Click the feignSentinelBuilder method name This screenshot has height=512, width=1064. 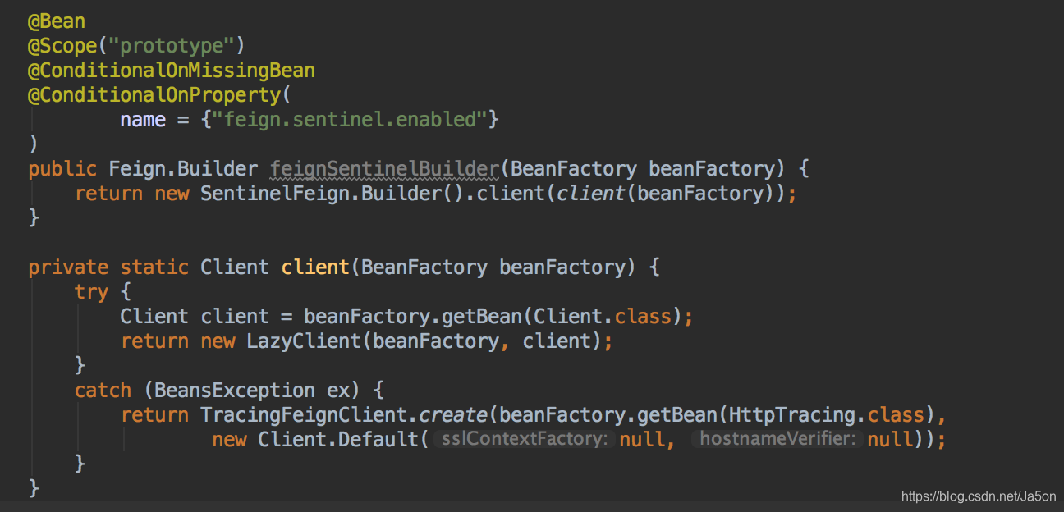384,169
